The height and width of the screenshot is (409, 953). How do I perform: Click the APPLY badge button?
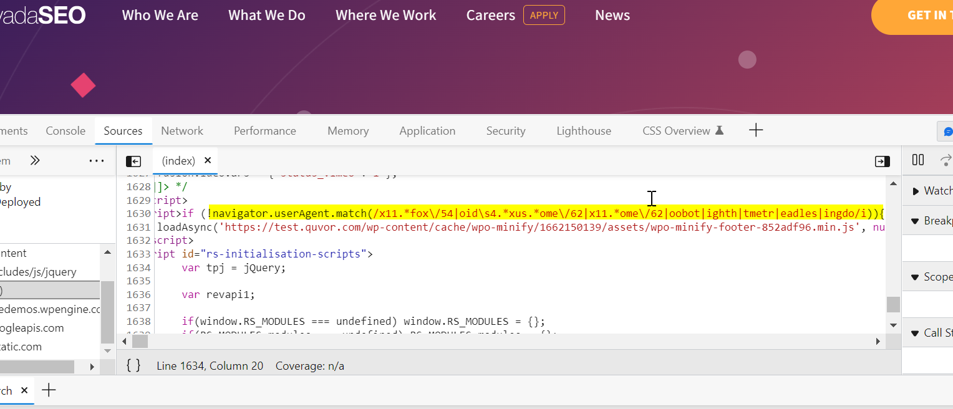point(544,15)
